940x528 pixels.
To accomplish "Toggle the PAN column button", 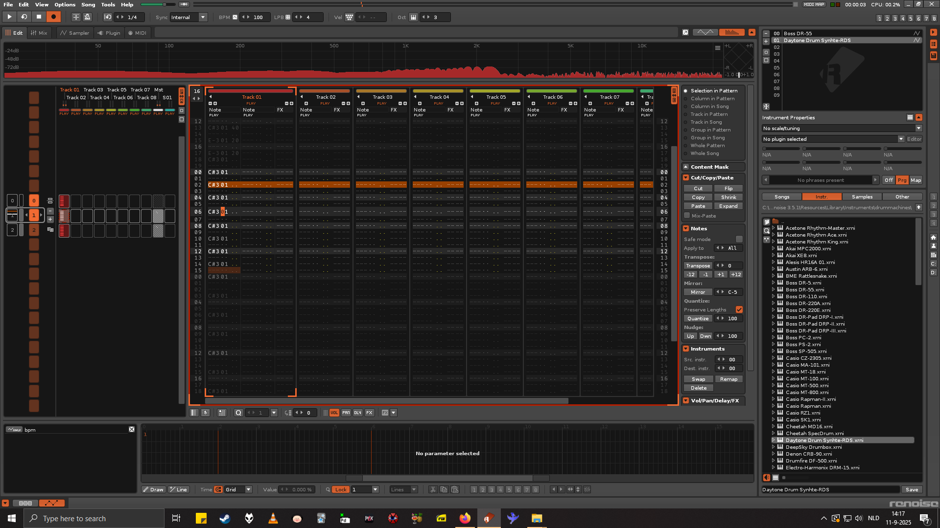I will (x=346, y=413).
